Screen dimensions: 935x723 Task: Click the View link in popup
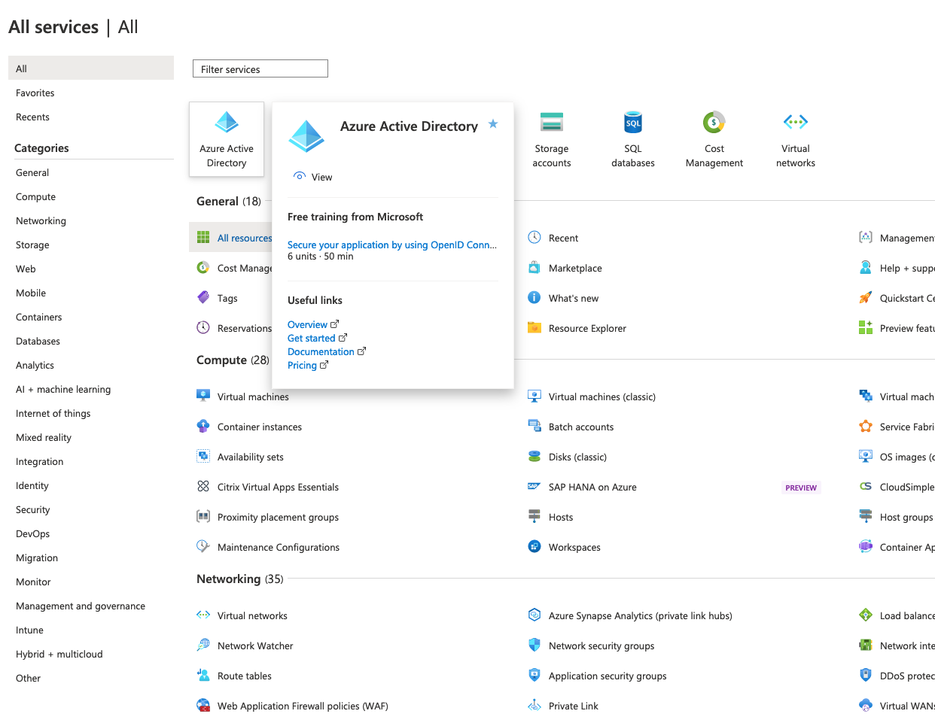(x=321, y=177)
